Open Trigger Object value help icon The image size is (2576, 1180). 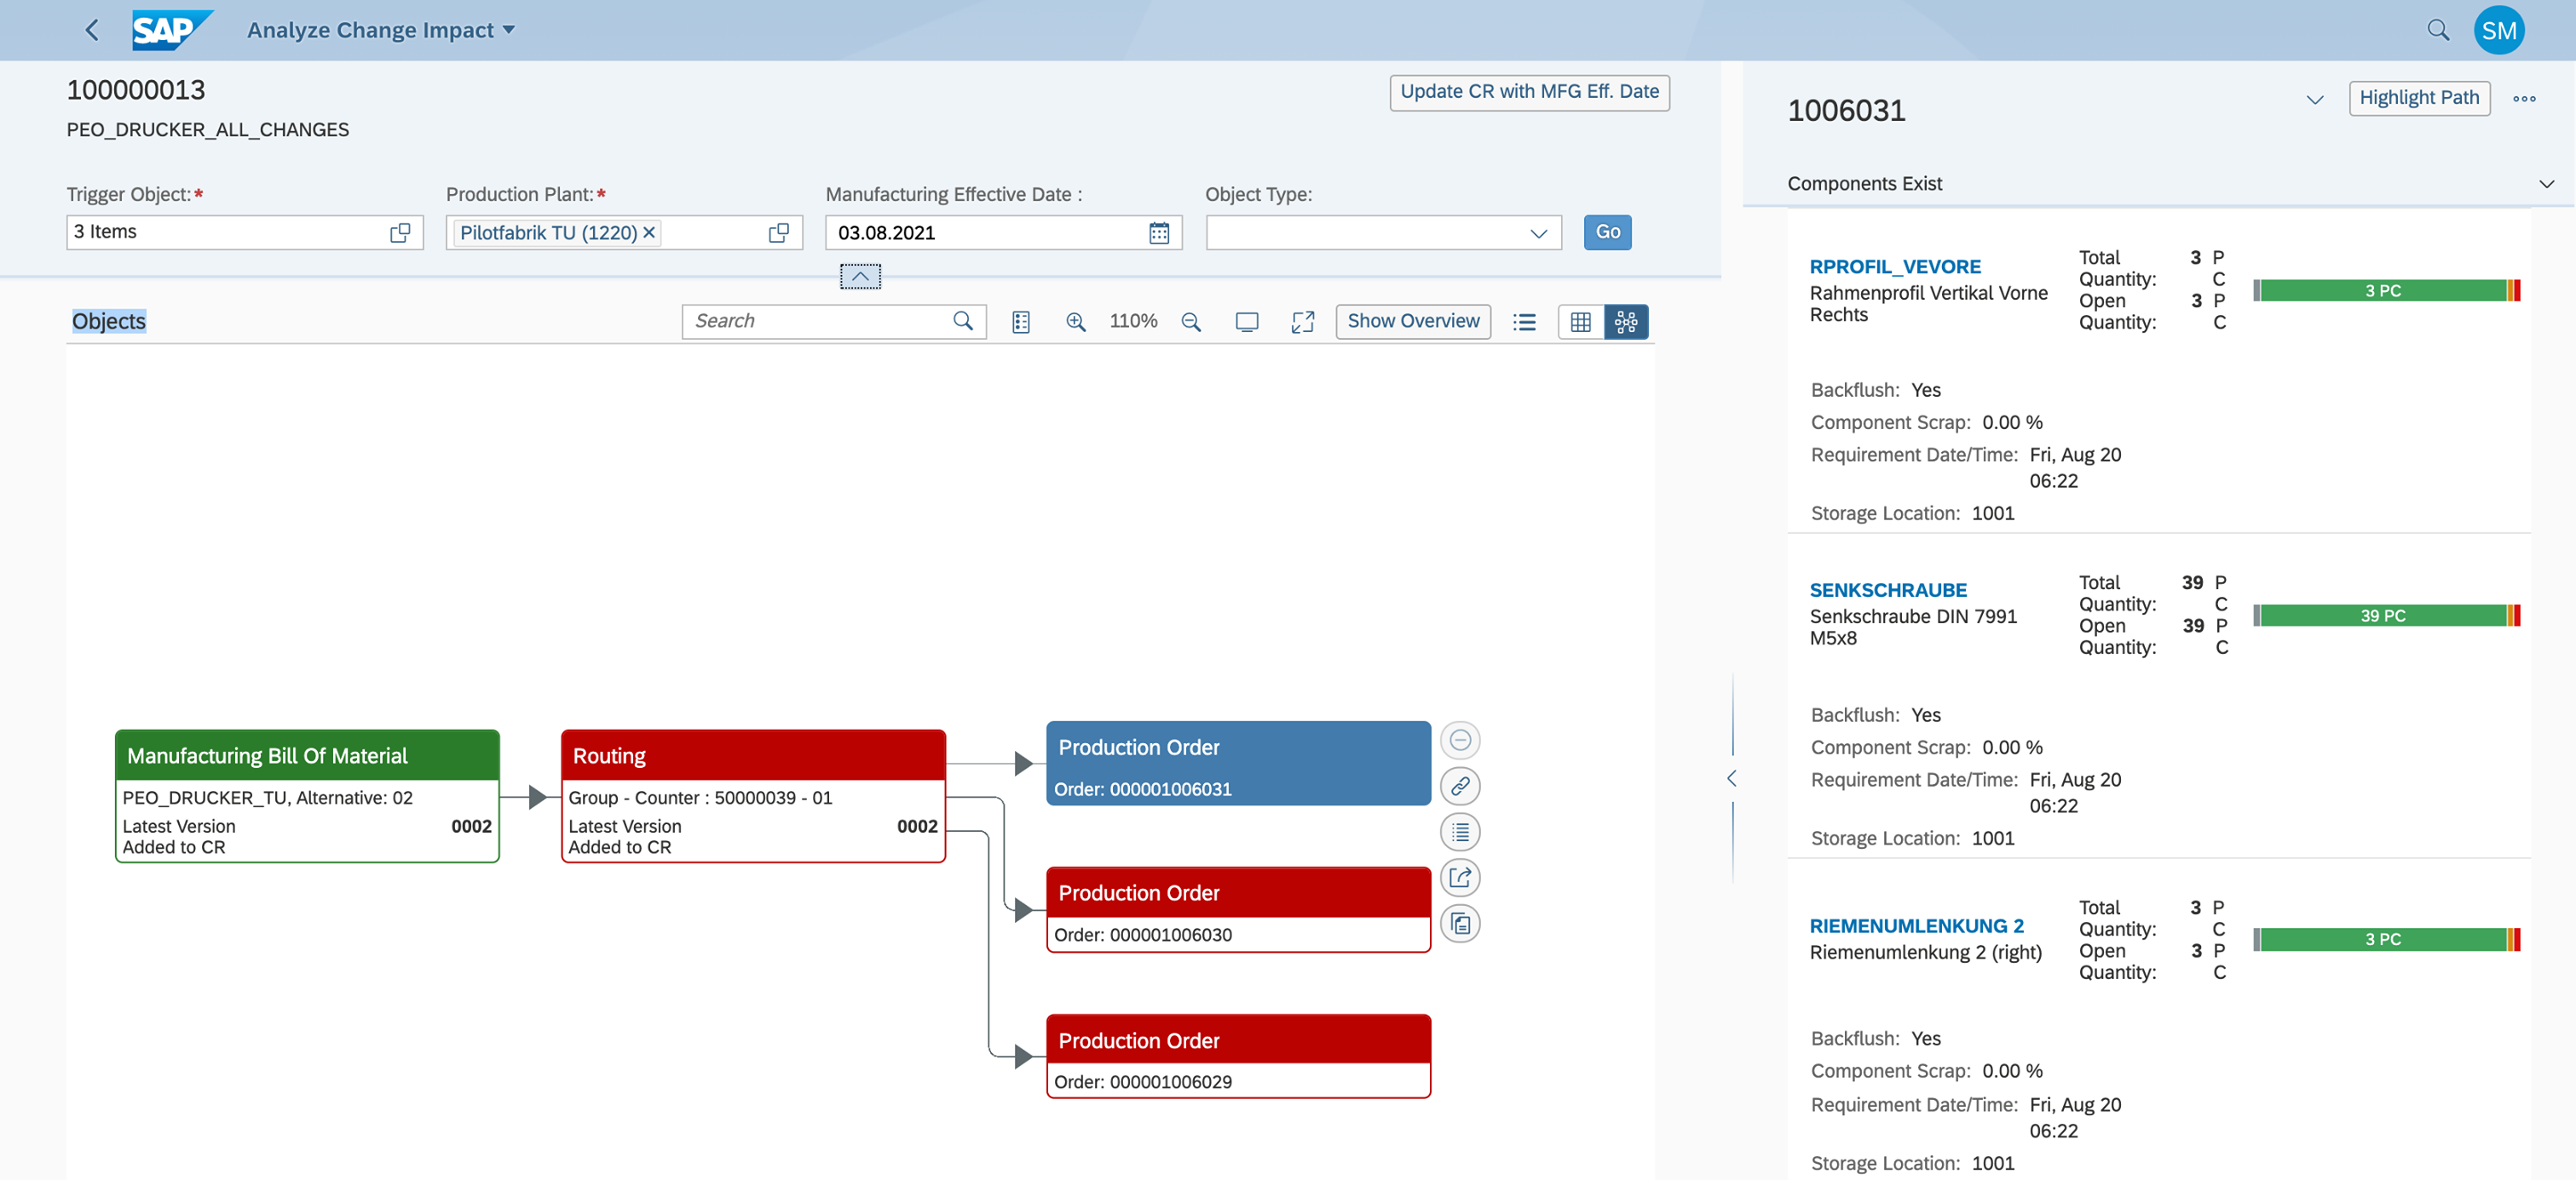pyautogui.click(x=400, y=232)
